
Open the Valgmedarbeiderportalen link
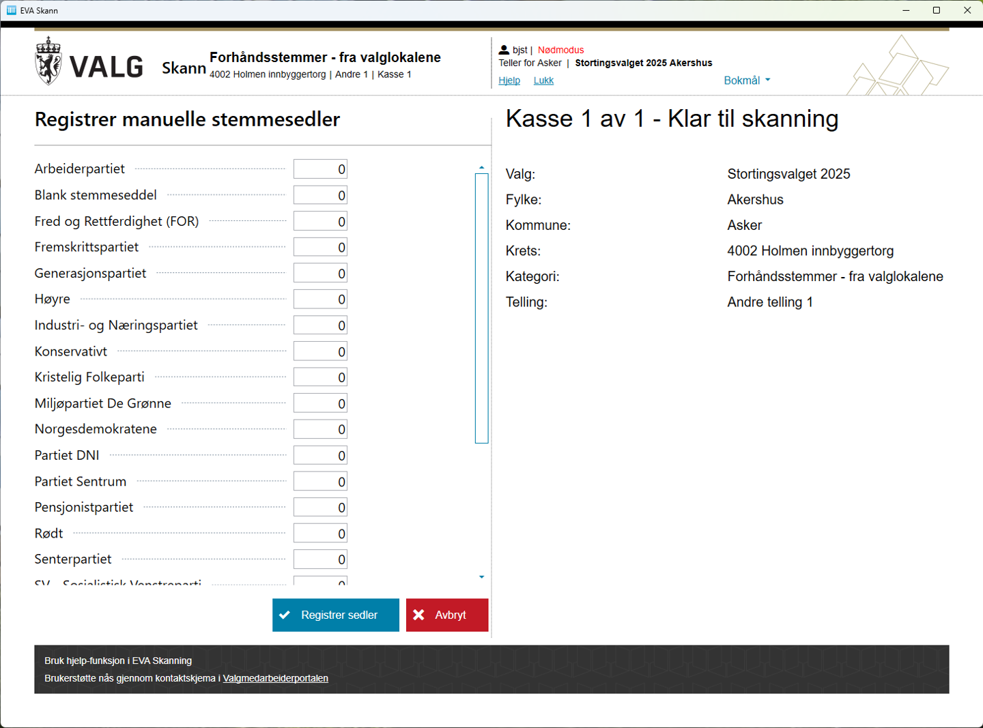coord(276,678)
